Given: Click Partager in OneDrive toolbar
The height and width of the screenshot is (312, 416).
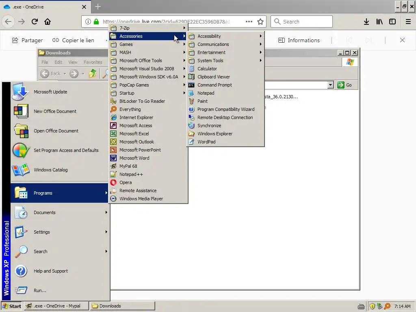Looking at the screenshot, I should click(27, 40).
